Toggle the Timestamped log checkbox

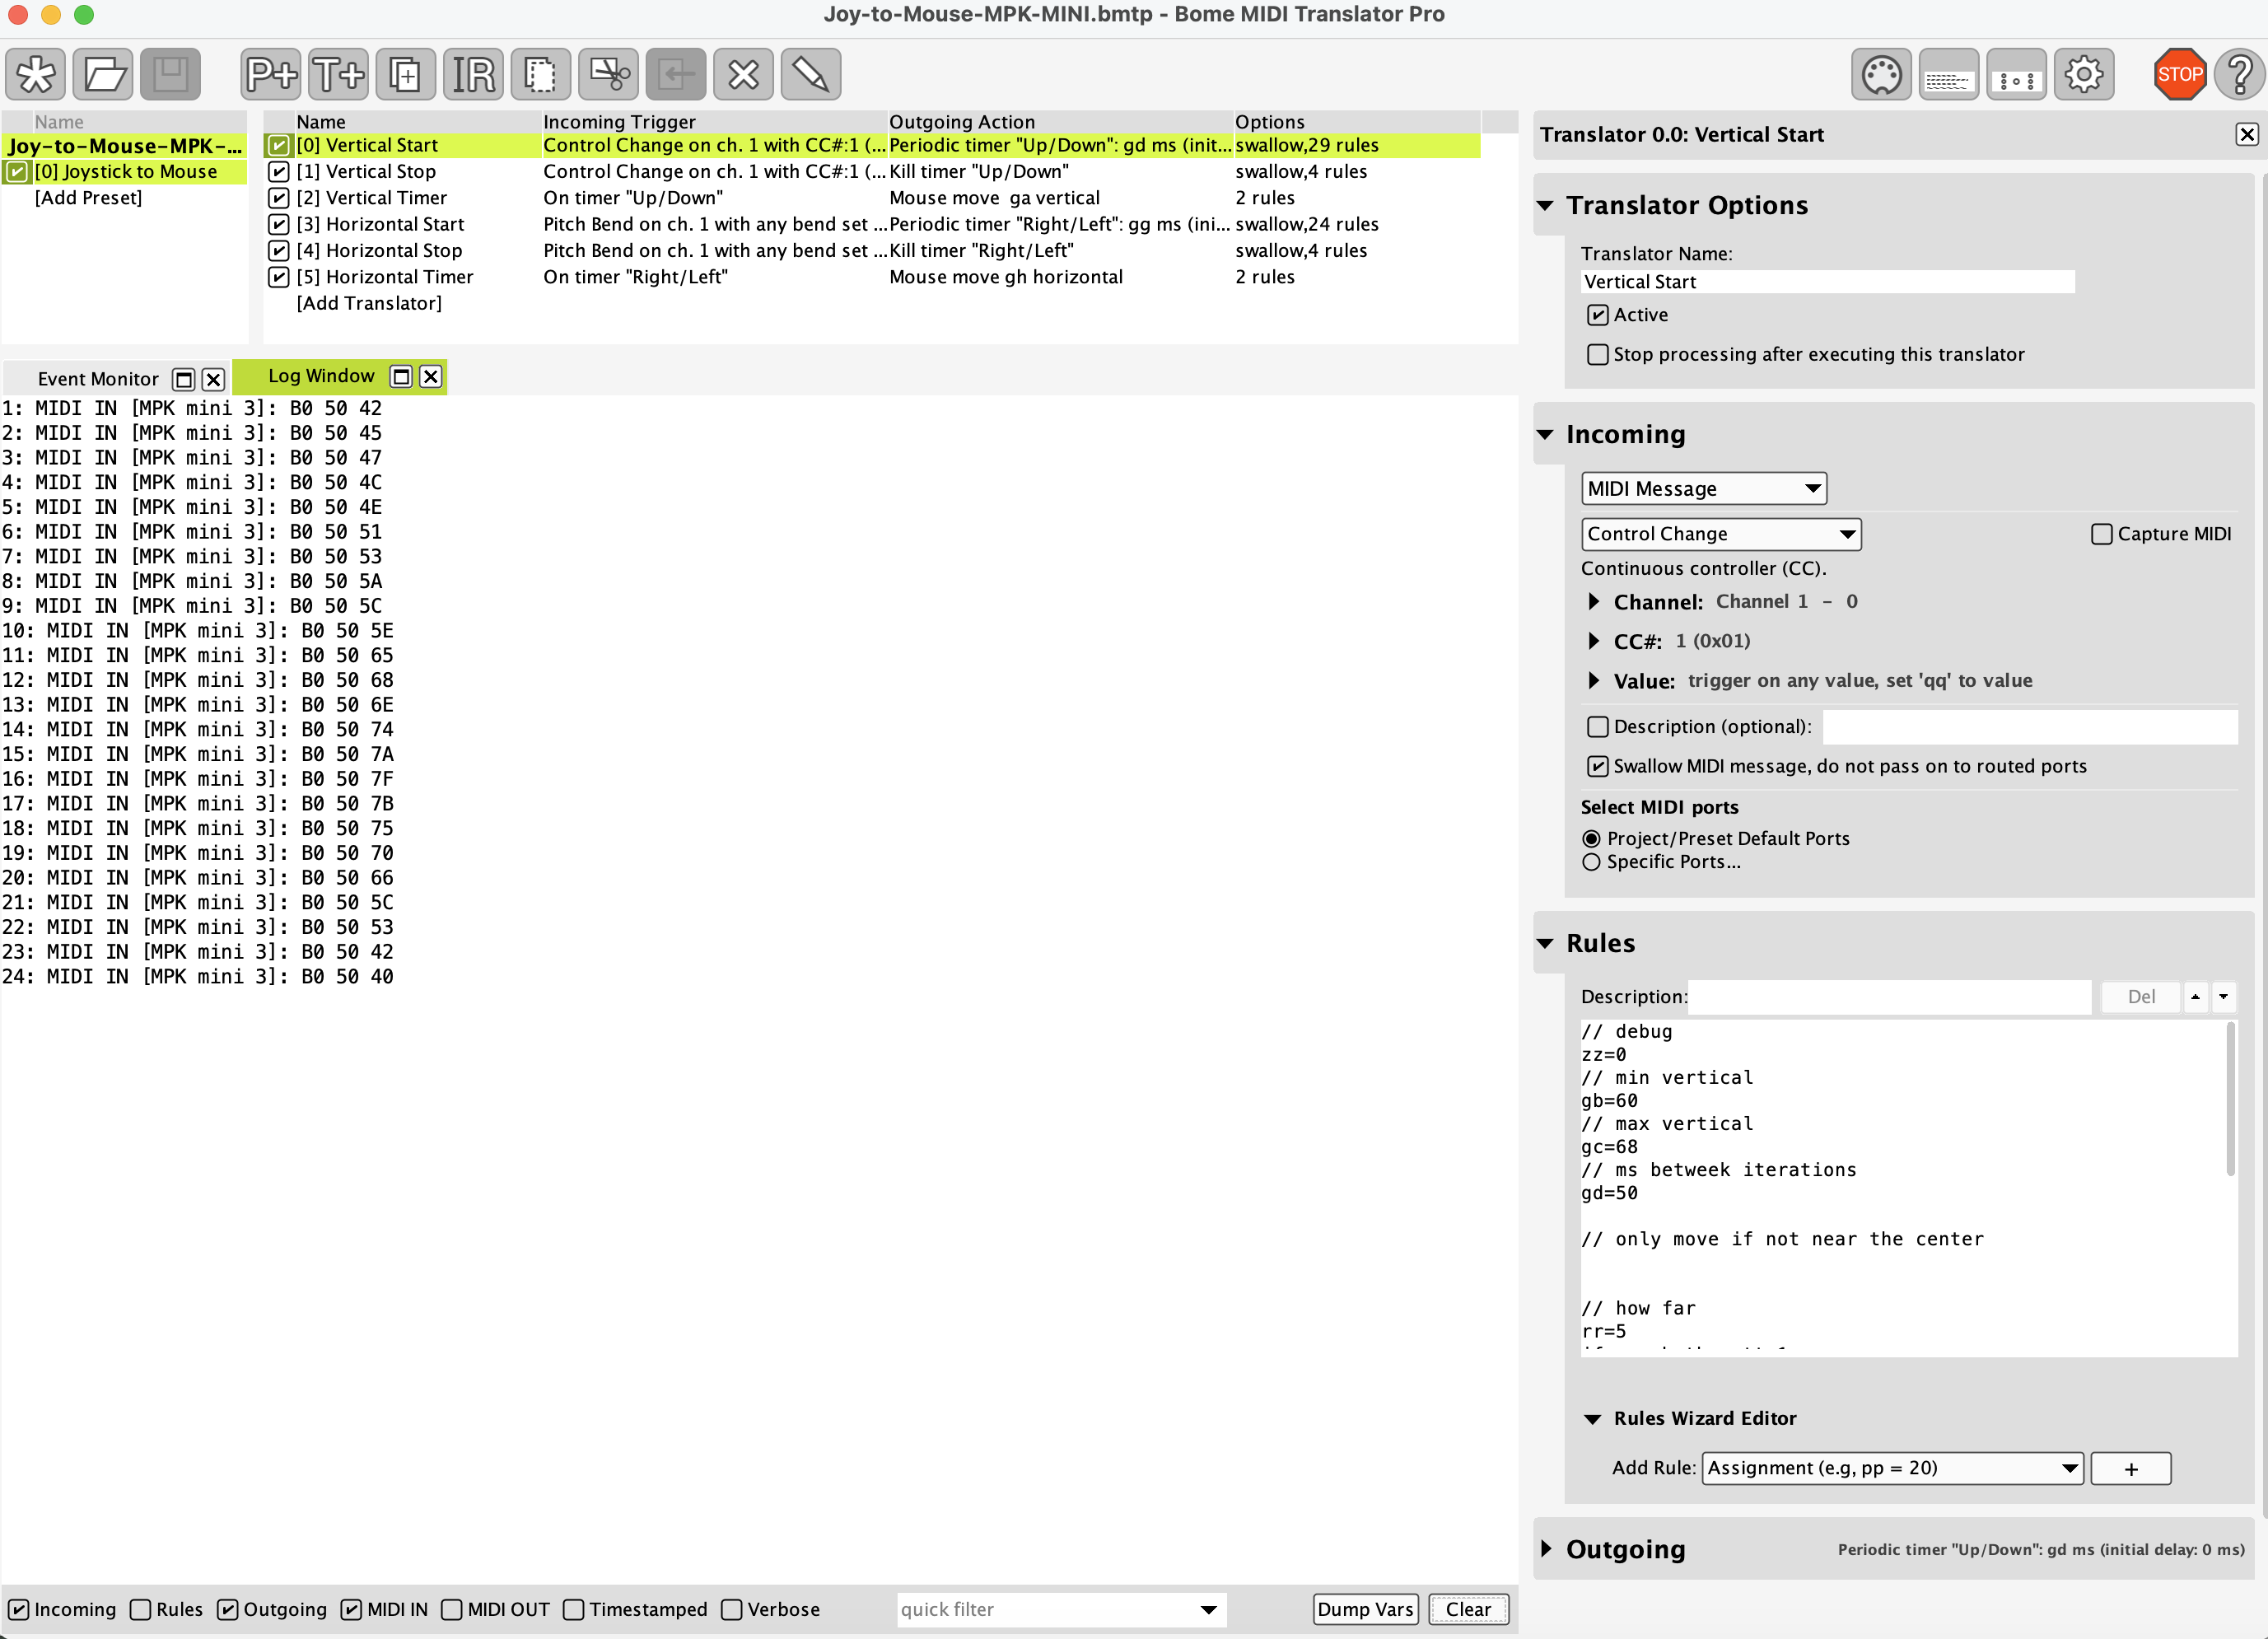[x=574, y=1609]
